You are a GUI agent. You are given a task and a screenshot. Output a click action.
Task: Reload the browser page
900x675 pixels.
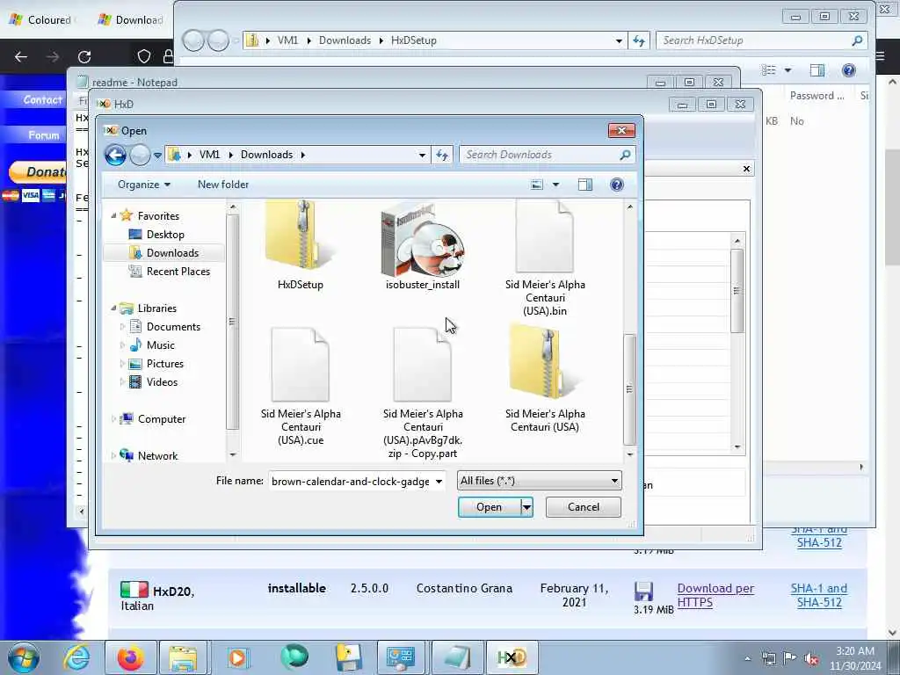coord(84,57)
